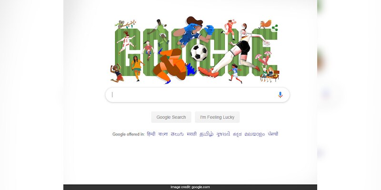Click the soccer ball in the doodle
Viewport: 381px width, 190px height.
tap(199, 52)
